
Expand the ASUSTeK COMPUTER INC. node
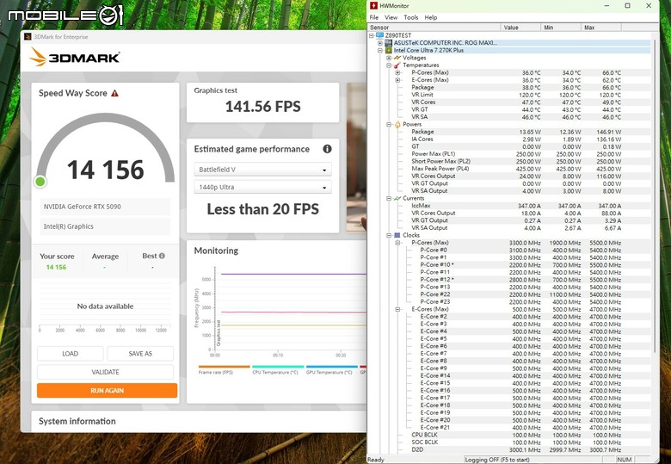tap(380, 43)
